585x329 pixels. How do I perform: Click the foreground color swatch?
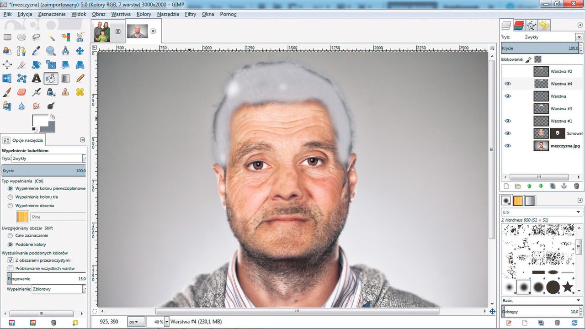pyautogui.click(x=40, y=121)
